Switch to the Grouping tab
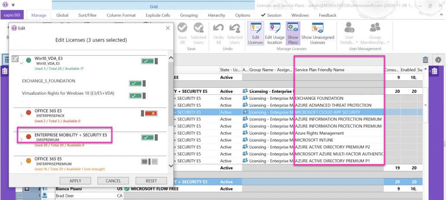The image size is (446, 200). pyautogui.click(x=189, y=16)
